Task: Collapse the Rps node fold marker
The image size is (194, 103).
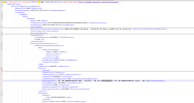Action: (2, 48)
